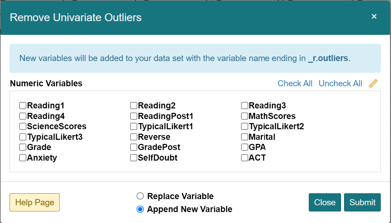Select the Replace Variable radio button
The image size is (391, 223).
pos(140,196)
